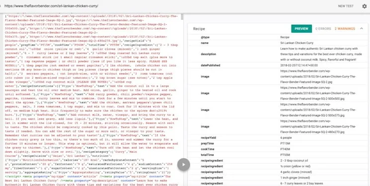The image size is (370, 186).
Task: Click the 'NutritionInformation' code line
Action: [x=74, y=160]
